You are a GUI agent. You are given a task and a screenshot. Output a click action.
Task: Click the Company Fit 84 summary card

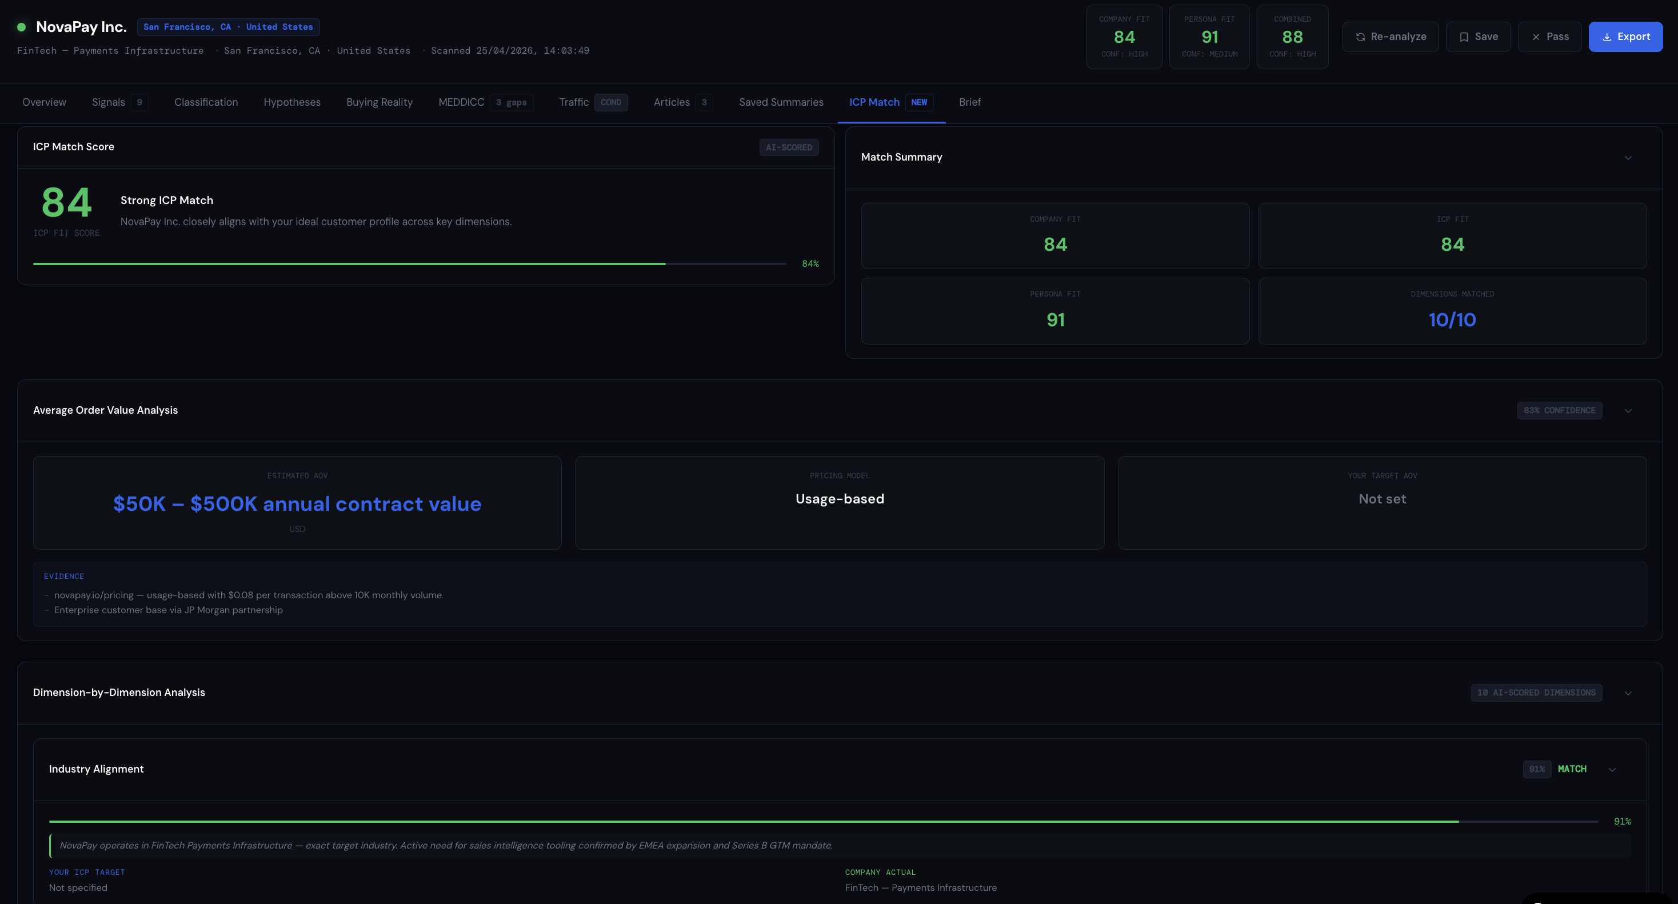pos(1054,236)
